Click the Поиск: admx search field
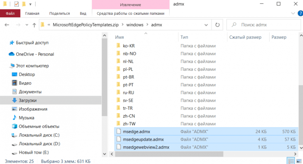The image size is (303, 164). (x=264, y=25)
